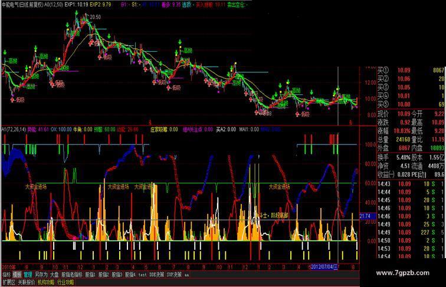Click the A1(72,26,14) indicator parameters label
This screenshot has width=446, height=287.
14,129
